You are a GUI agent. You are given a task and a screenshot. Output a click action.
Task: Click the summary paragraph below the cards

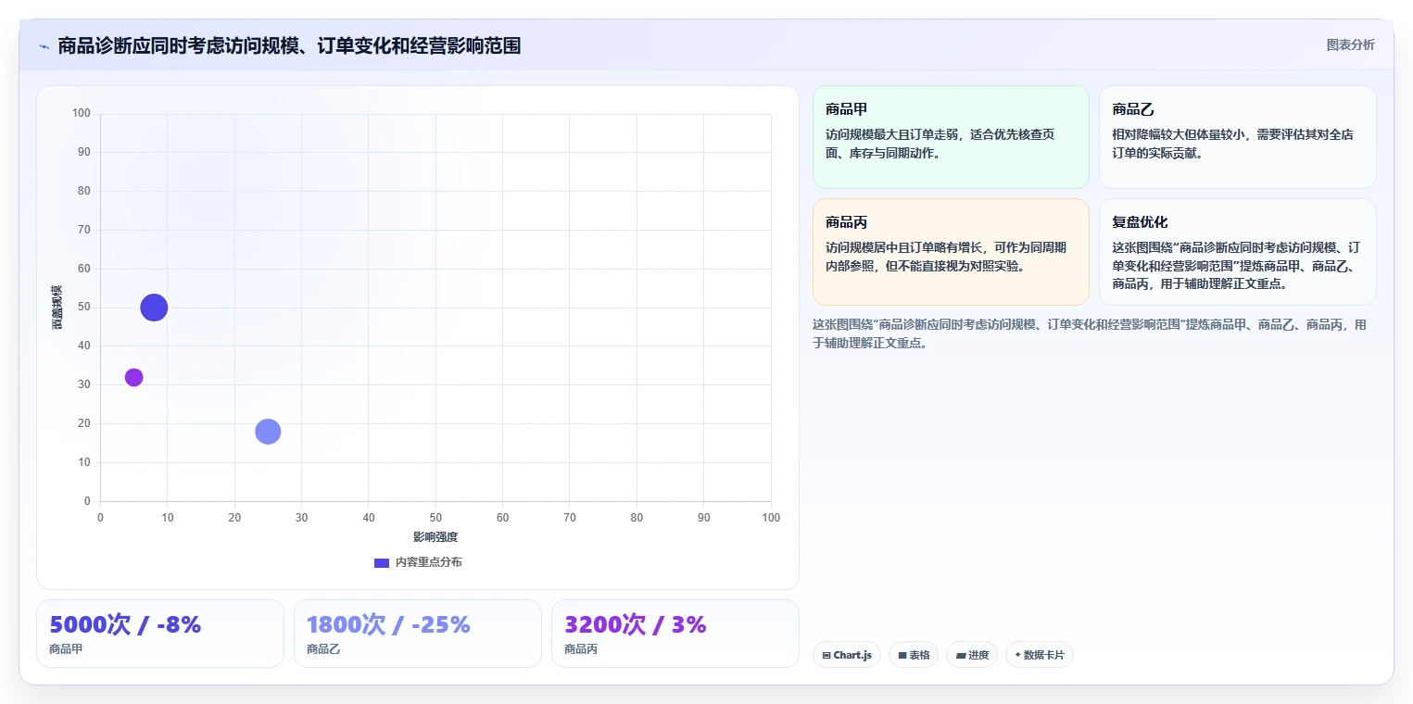(x=1090, y=333)
